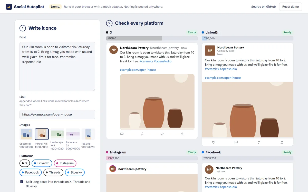This screenshot has height=192, width=308.
Task: Click the NP avatar in Instagram preview
Action: (113, 169)
